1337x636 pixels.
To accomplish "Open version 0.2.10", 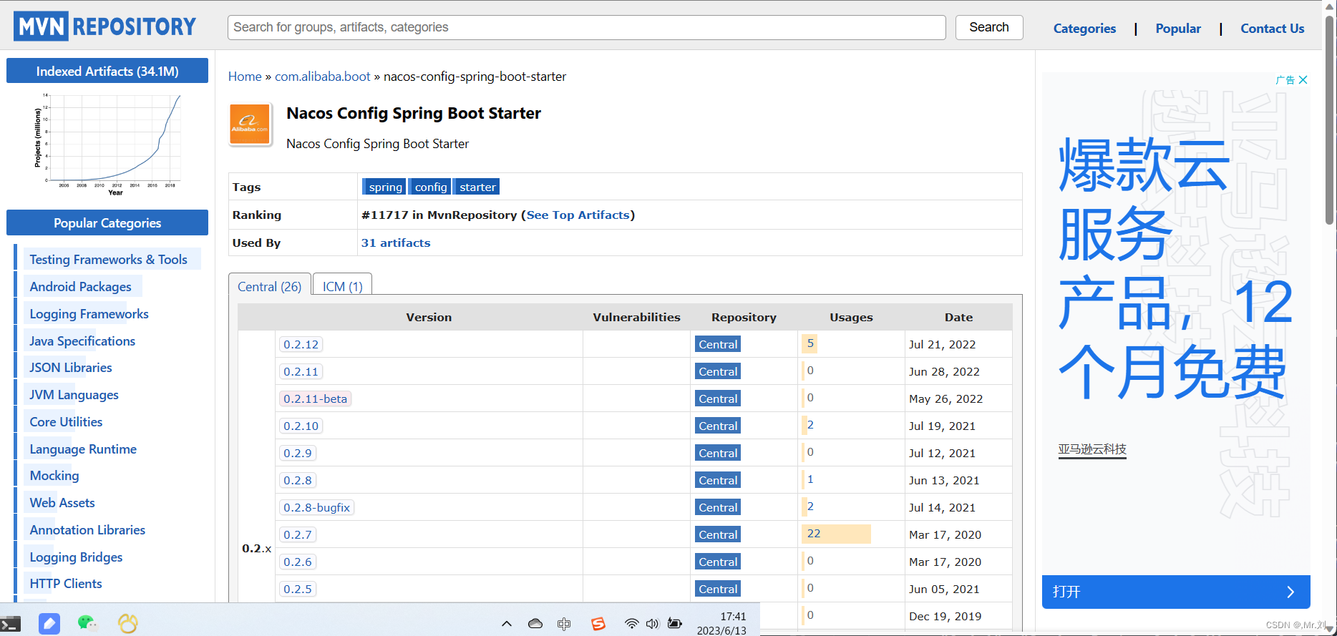I will pos(301,426).
